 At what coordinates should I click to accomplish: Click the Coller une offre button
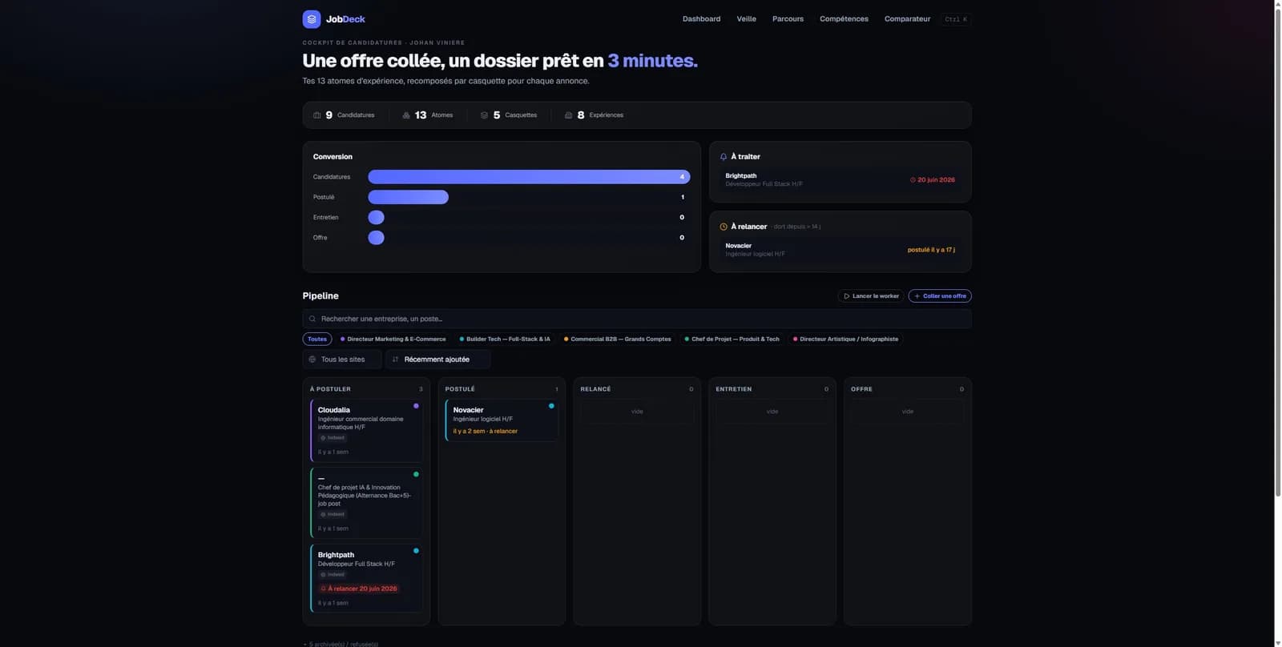pos(940,296)
